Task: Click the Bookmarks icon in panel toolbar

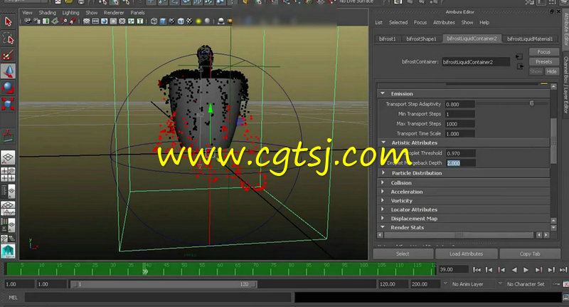Action: 46,21
